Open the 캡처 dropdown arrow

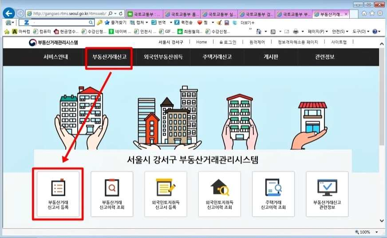pos(146,23)
